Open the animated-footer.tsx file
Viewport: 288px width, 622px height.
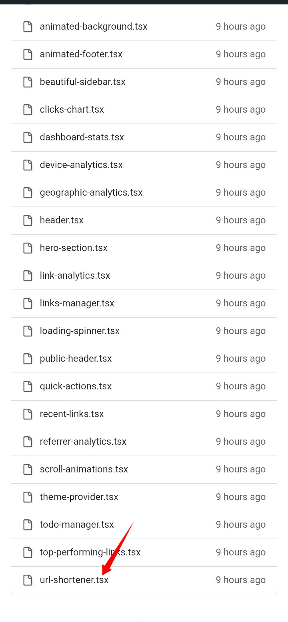pos(81,54)
